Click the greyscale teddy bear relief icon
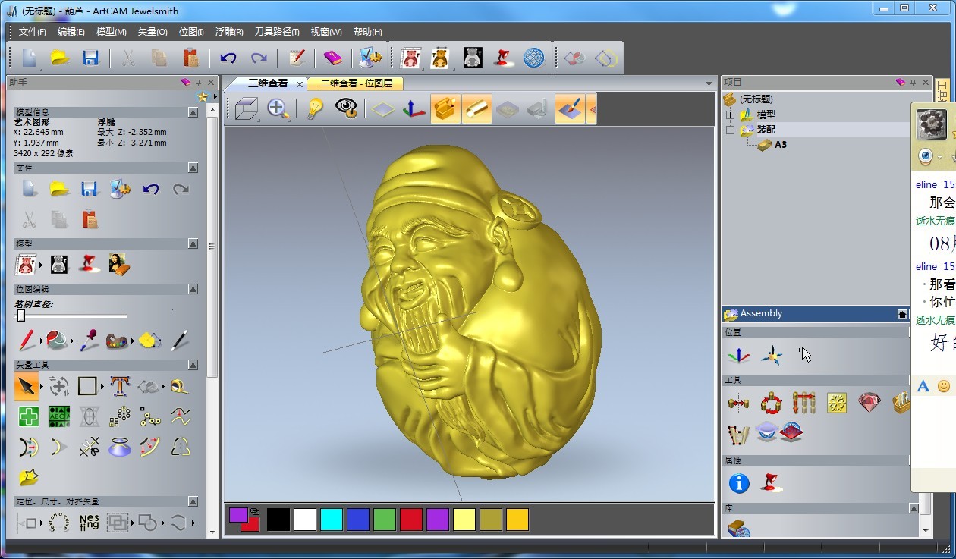The width and height of the screenshot is (956, 559). tap(472, 58)
